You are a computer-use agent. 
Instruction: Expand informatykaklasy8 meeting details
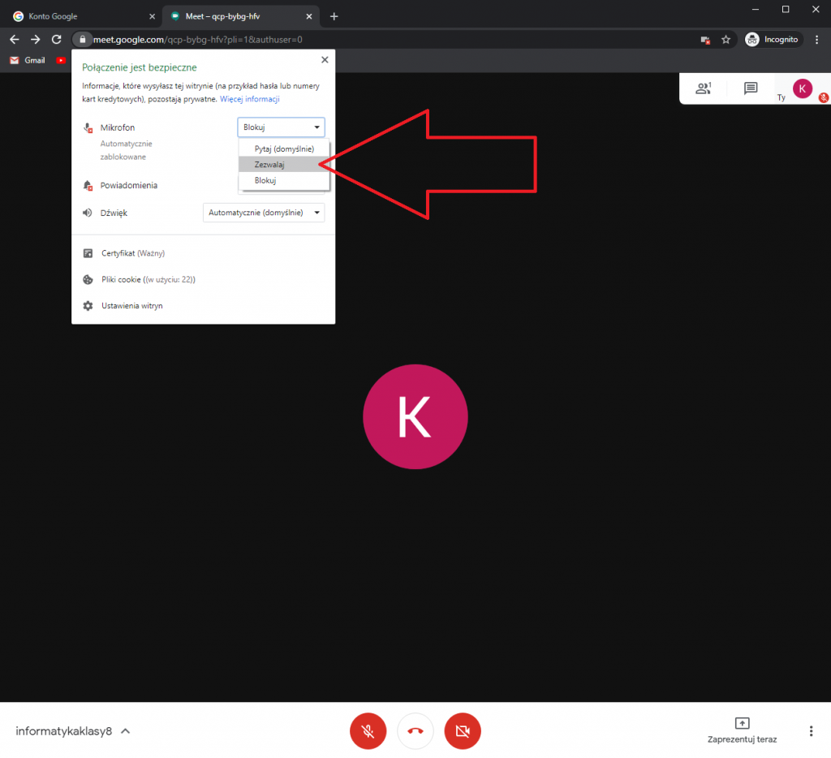pos(126,730)
